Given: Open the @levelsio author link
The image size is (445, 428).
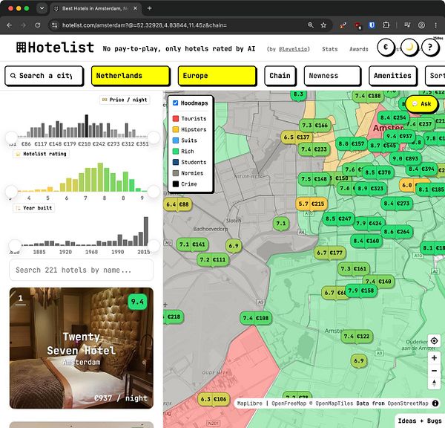Looking at the screenshot, I should 294,49.
